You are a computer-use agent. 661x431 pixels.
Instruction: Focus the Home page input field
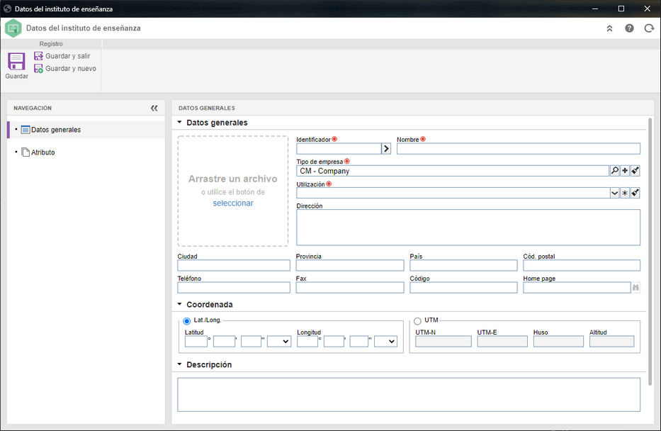tap(577, 288)
